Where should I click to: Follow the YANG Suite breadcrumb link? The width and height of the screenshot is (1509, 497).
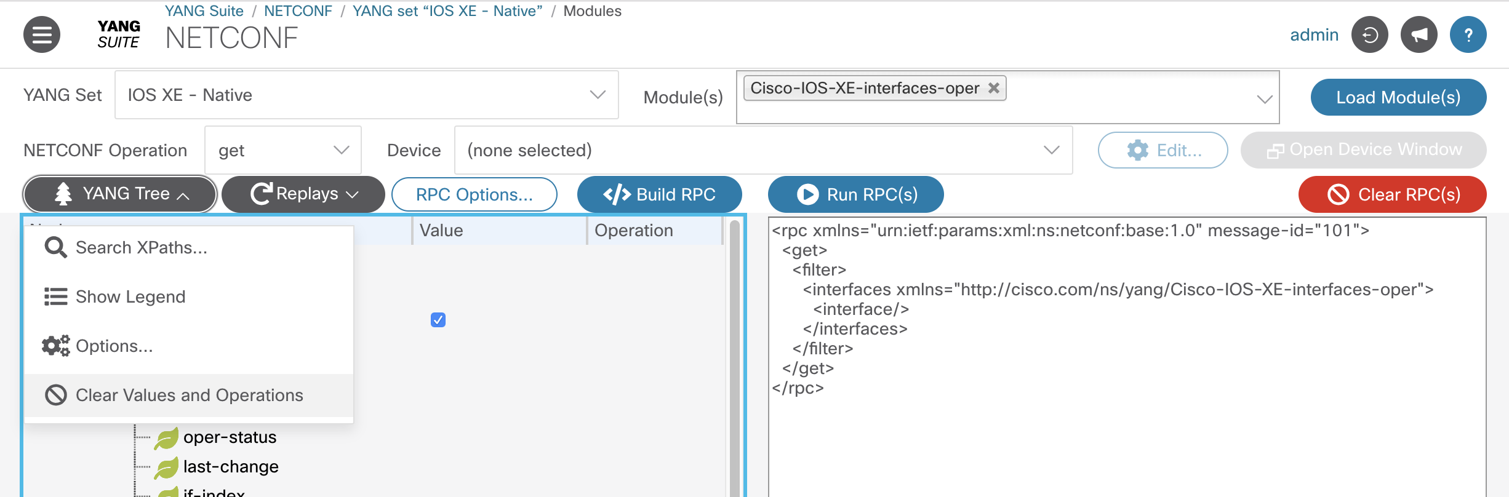(204, 11)
